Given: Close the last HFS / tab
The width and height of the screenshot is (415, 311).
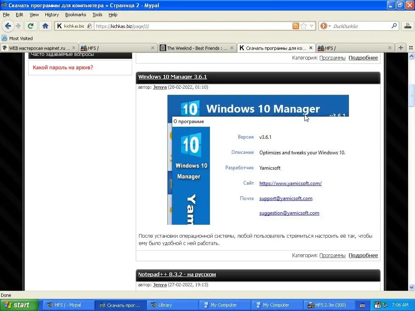Looking at the screenshot, I should pos(390,48).
